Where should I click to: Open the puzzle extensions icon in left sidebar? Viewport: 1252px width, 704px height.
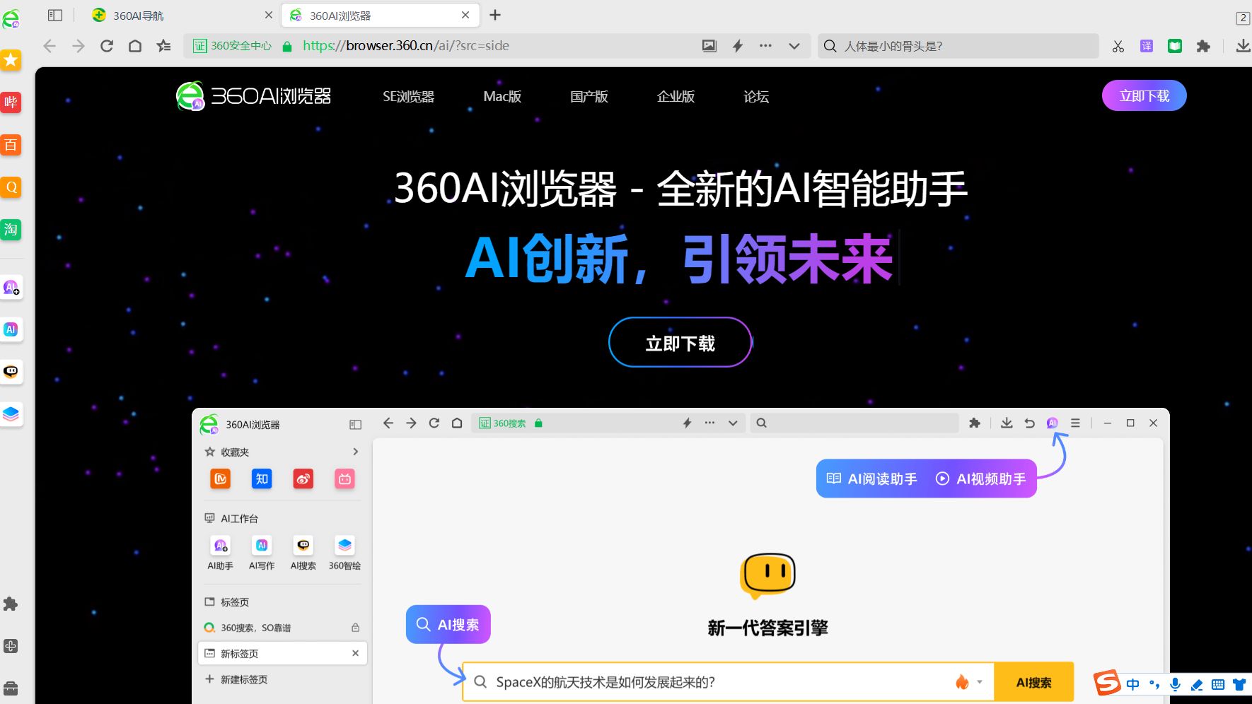11,604
